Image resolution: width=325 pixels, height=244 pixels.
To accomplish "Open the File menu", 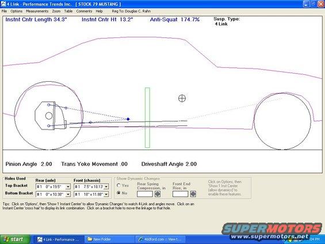I will [x=4, y=11].
